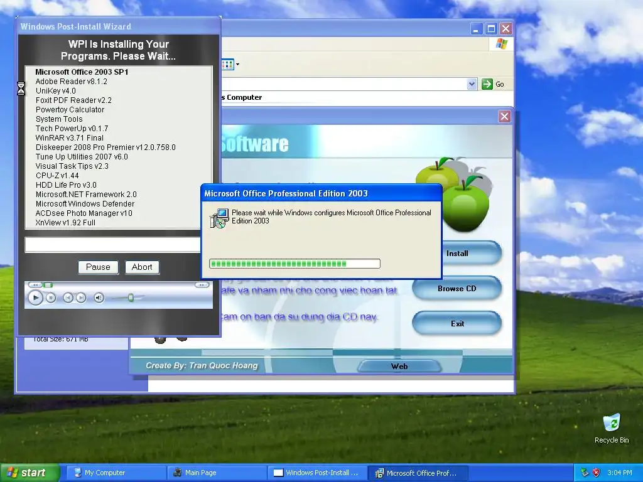Select Tech PowerUp v0.1.7 entry
The width and height of the screenshot is (643, 482).
[x=72, y=129]
